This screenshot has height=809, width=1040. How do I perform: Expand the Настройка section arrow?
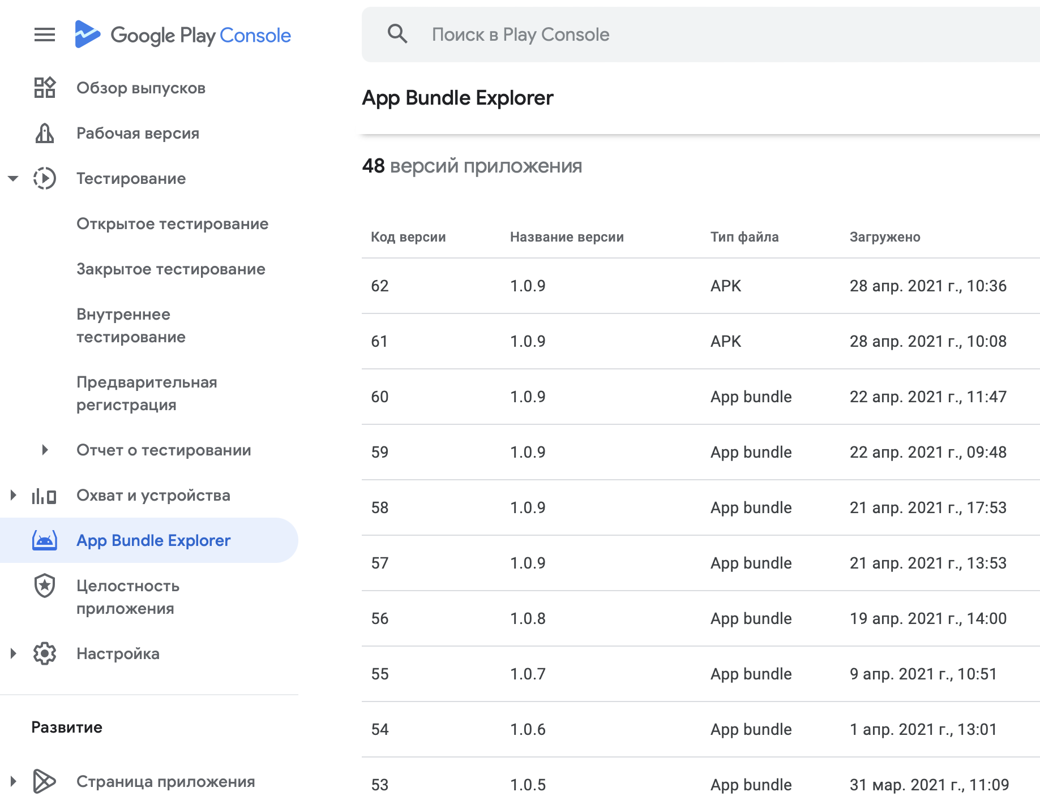click(13, 653)
